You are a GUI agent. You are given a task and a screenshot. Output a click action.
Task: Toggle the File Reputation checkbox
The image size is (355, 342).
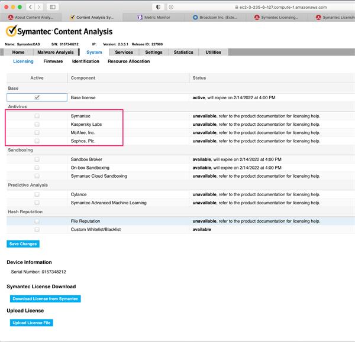coord(37,221)
